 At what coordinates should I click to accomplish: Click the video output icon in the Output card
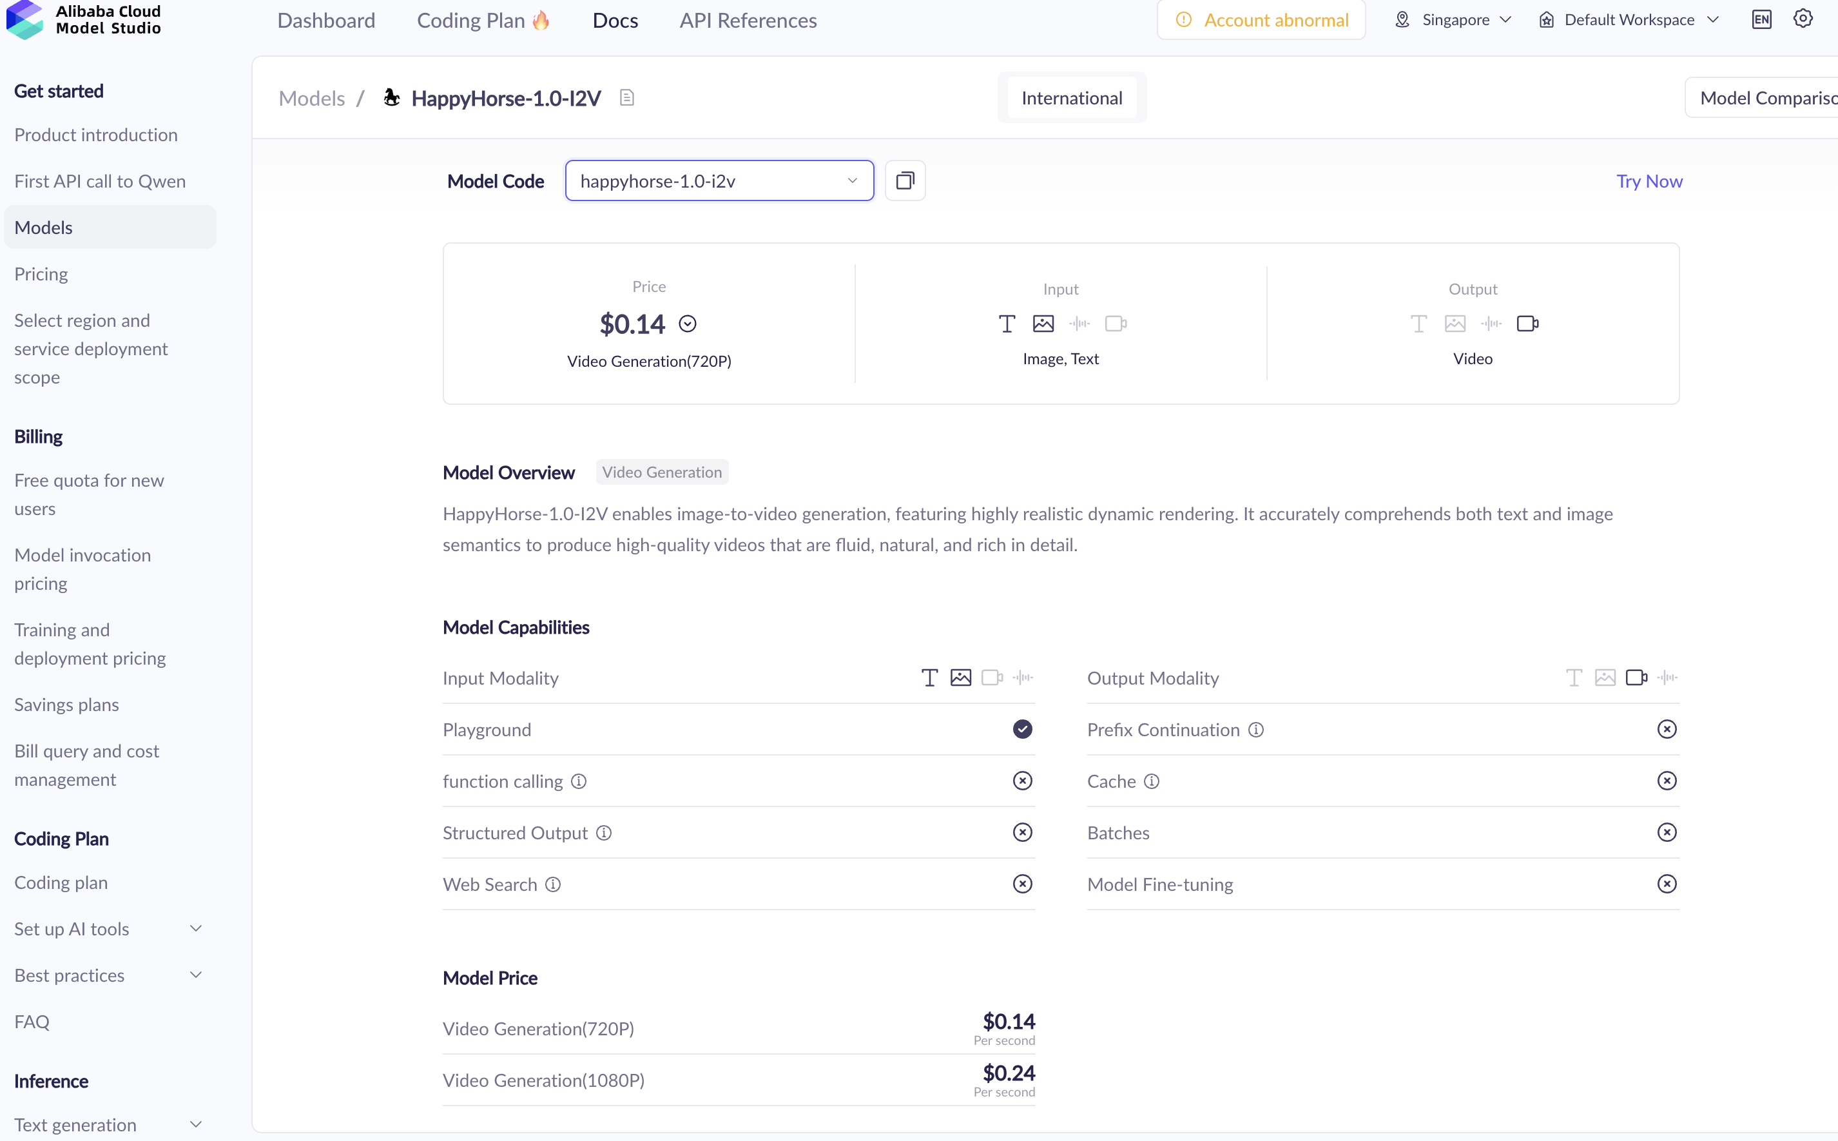pyautogui.click(x=1527, y=324)
